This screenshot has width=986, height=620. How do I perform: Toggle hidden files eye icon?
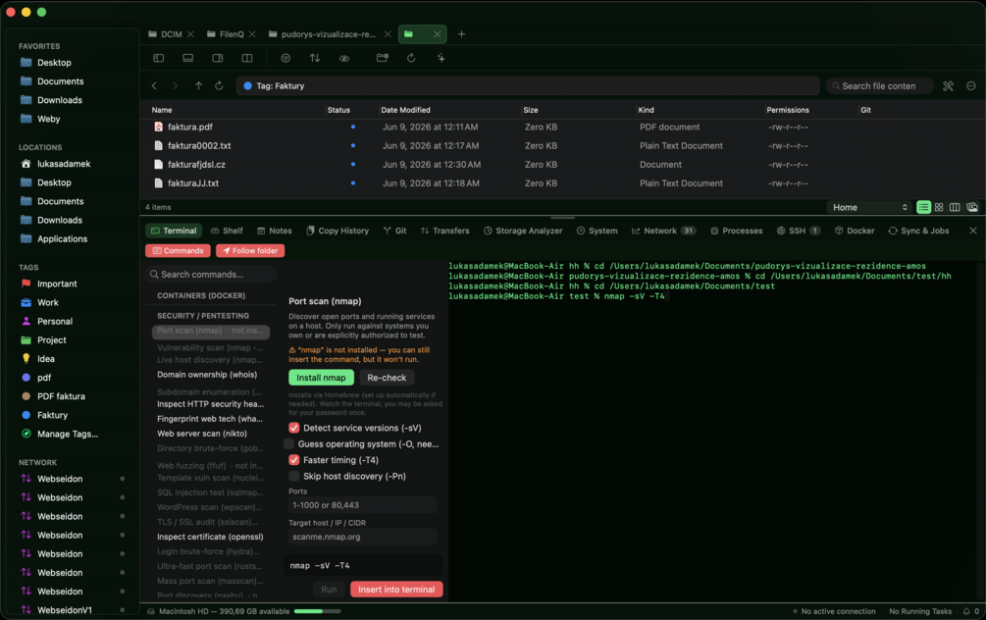pos(344,58)
